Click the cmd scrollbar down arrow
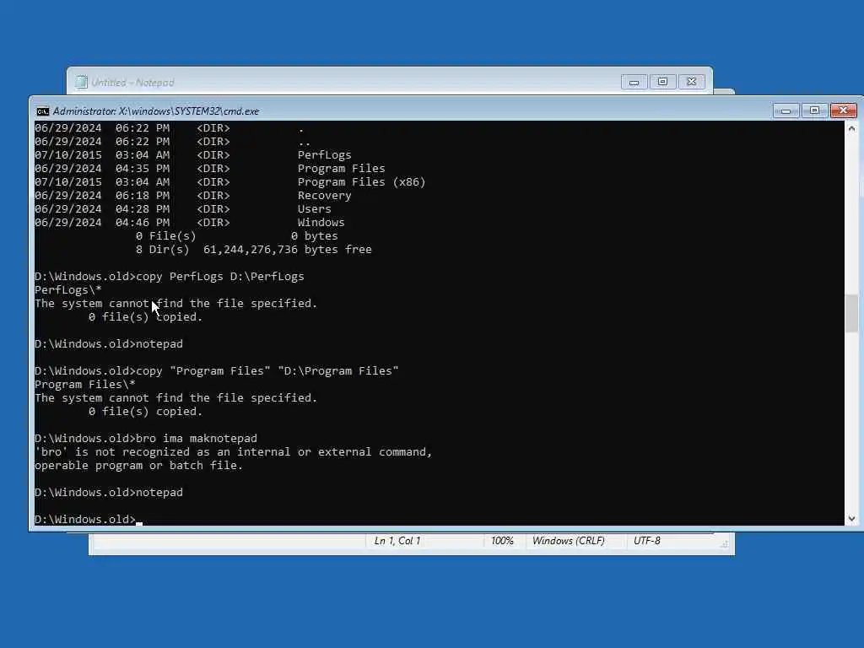 (852, 518)
